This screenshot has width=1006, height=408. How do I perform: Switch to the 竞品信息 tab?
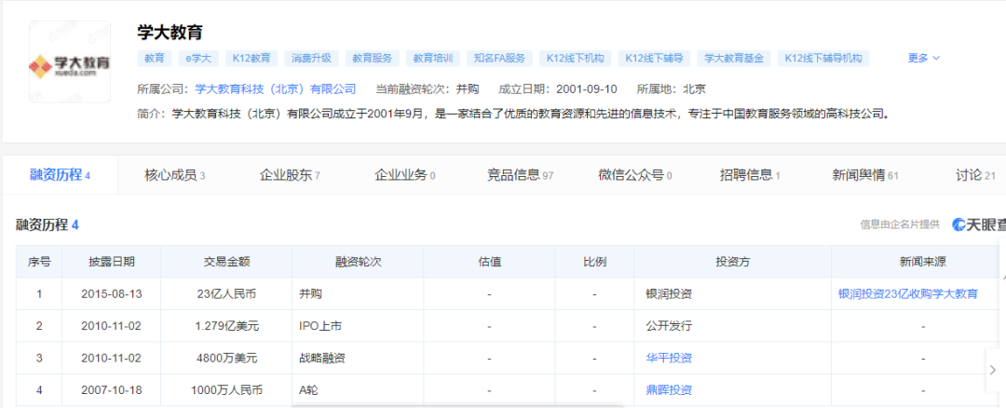521,174
